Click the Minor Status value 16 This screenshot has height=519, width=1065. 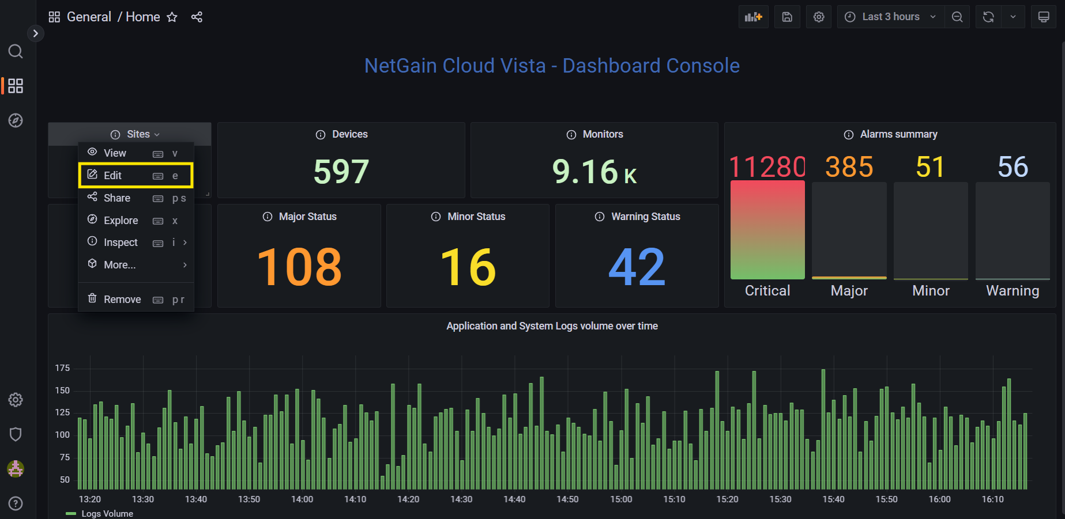(x=468, y=267)
